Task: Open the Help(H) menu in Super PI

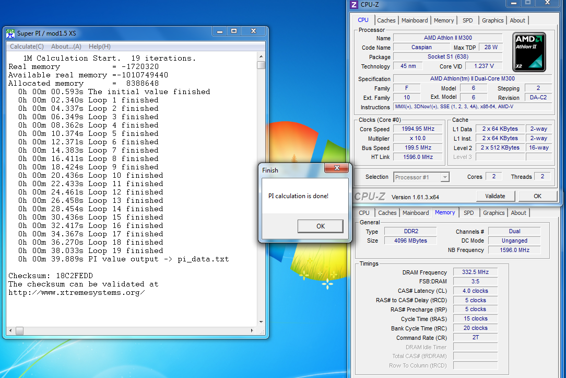Action: click(x=100, y=46)
